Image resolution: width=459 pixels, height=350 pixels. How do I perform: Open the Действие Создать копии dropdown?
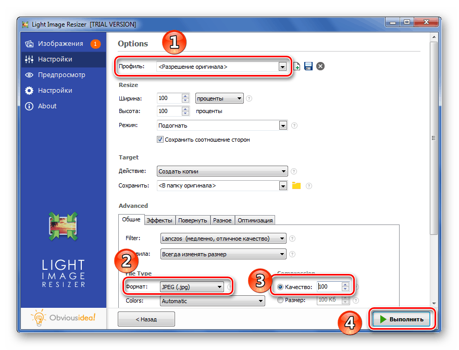[222, 171]
